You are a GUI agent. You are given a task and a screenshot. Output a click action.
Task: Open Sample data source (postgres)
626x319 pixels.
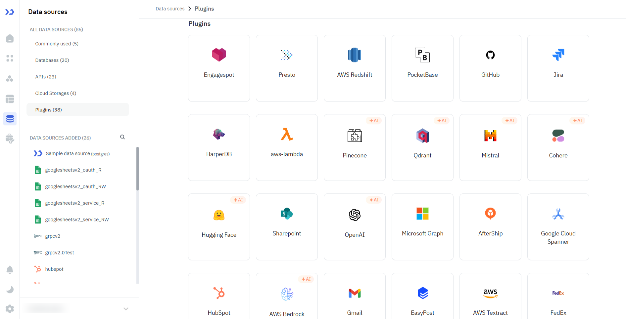78,153
